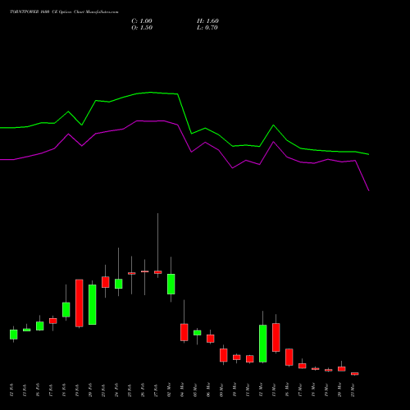Viewport: 410px width, 410px height.
Task: Click the TORNTPOWER CE Options chart title
Action: pyautogui.click(x=64, y=12)
